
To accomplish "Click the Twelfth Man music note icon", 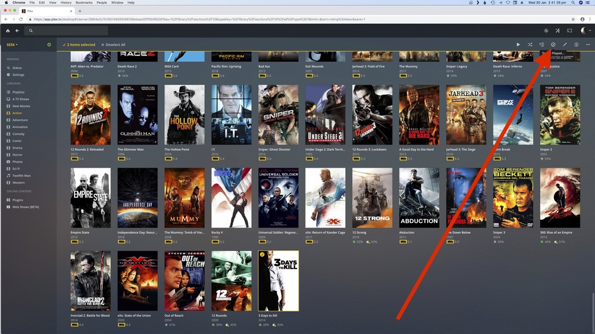I will pos(8,176).
